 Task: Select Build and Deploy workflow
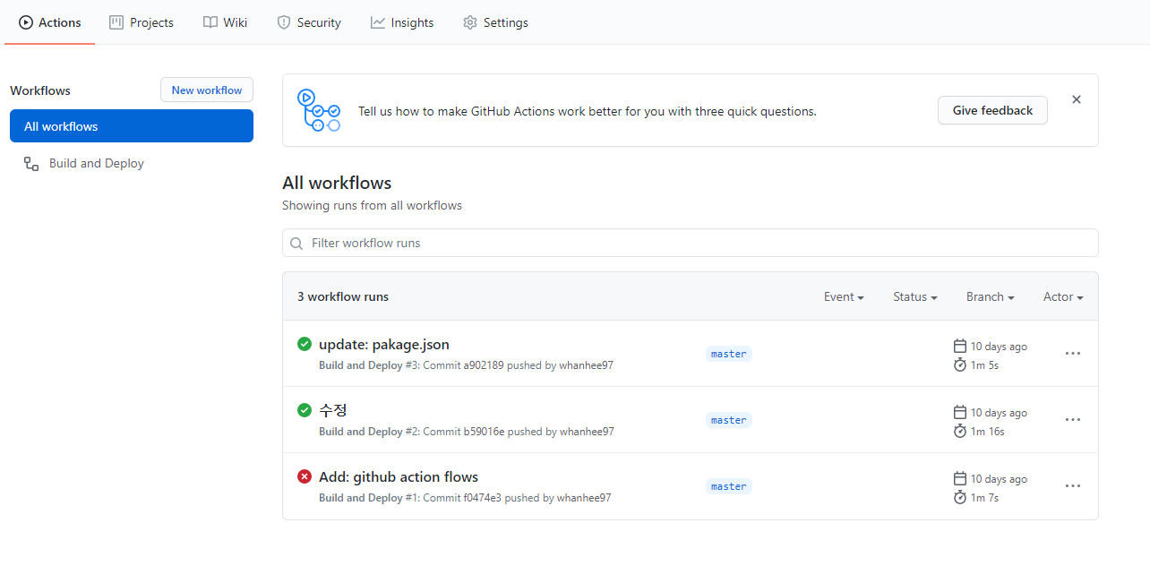click(x=132, y=163)
